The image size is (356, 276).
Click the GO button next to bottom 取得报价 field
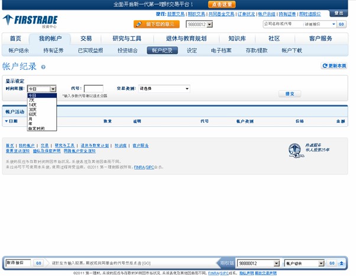click(x=38, y=263)
